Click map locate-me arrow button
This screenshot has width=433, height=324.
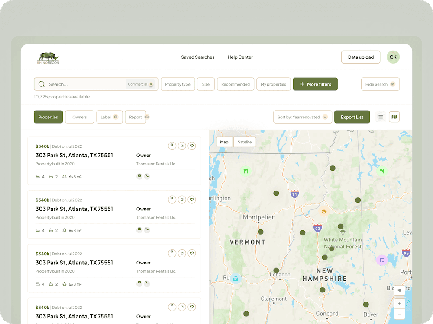point(400,290)
